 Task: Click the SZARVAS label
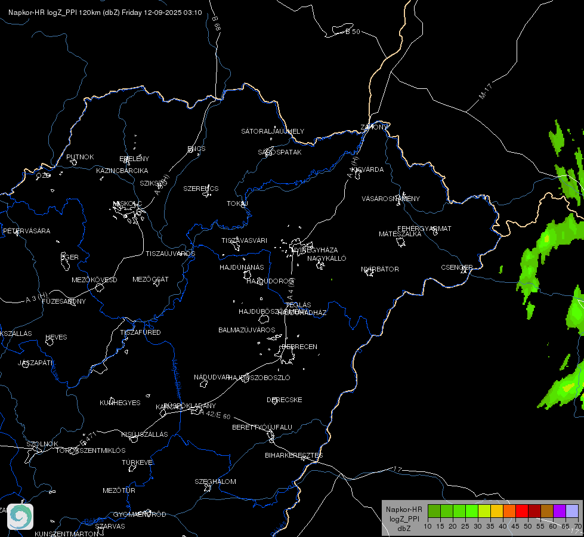coord(110,526)
